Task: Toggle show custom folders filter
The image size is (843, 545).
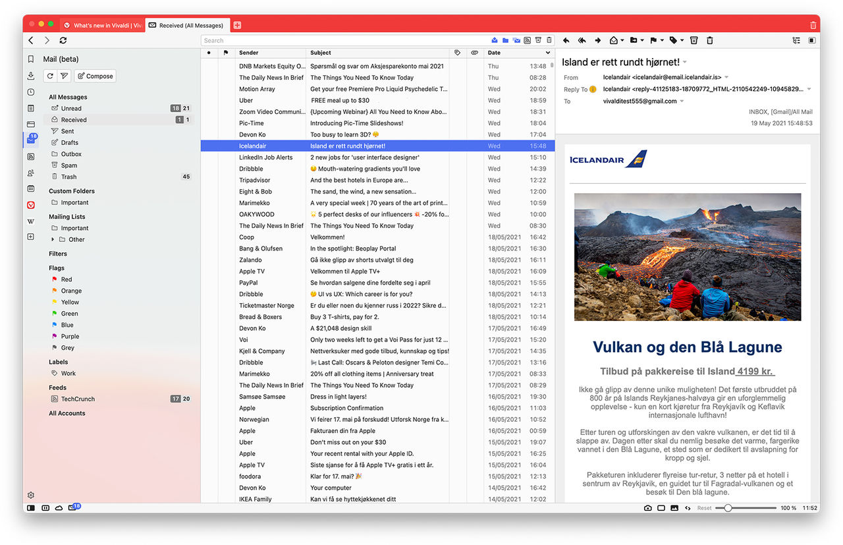Action: tap(506, 40)
